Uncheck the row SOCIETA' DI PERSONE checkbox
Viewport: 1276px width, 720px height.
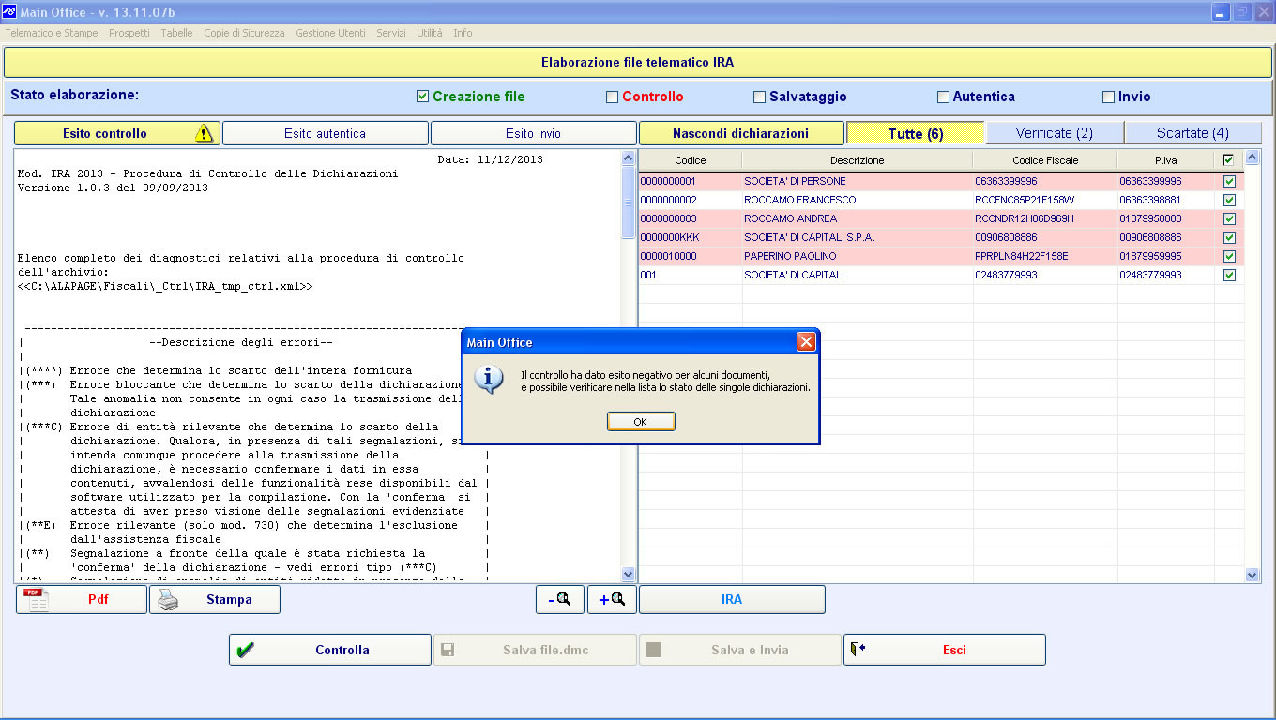[x=1229, y=181]
